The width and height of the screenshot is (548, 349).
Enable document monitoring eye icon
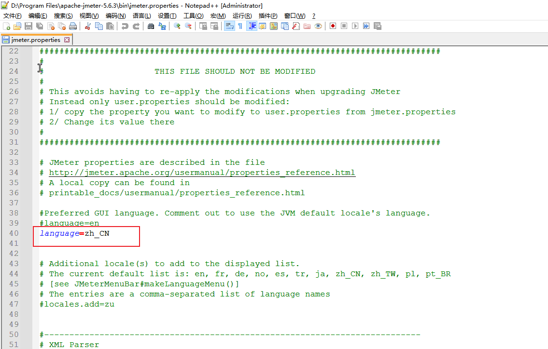318,26
